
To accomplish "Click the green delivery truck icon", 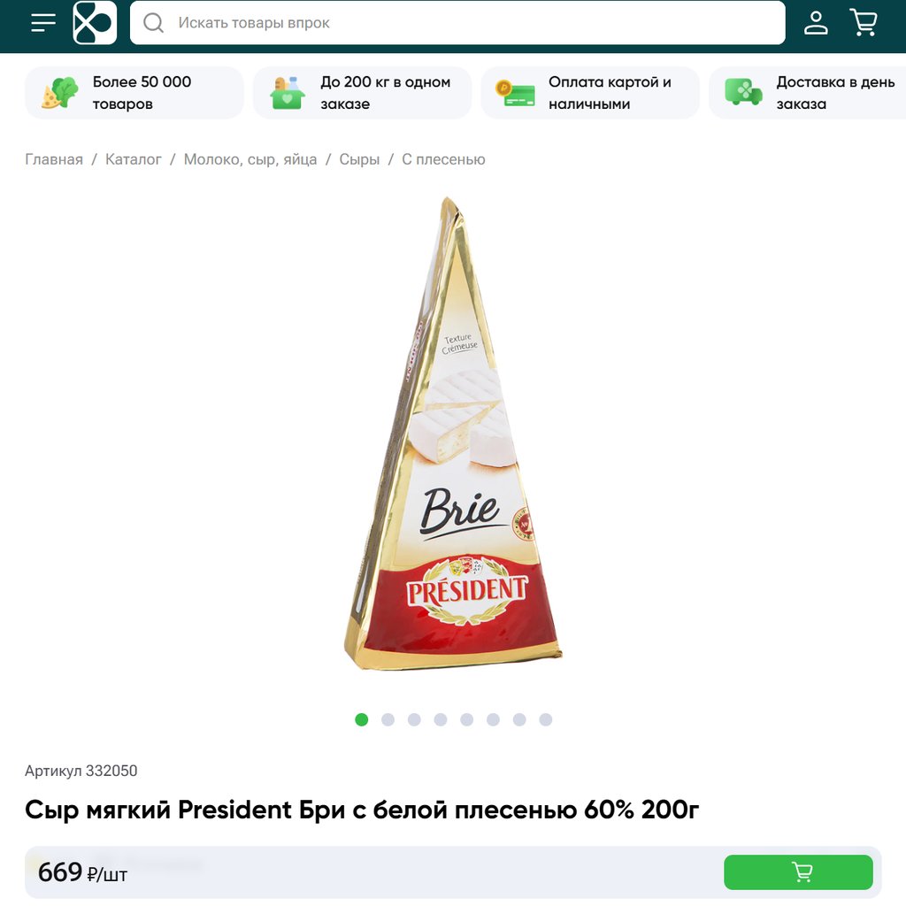I will point(743,92).
